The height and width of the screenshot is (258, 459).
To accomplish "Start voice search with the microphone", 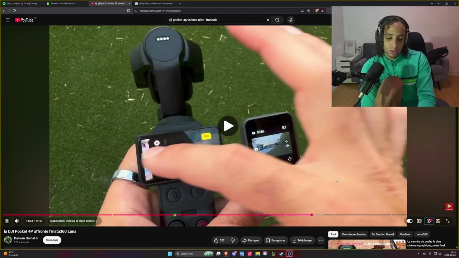I will tap(291, 20).
